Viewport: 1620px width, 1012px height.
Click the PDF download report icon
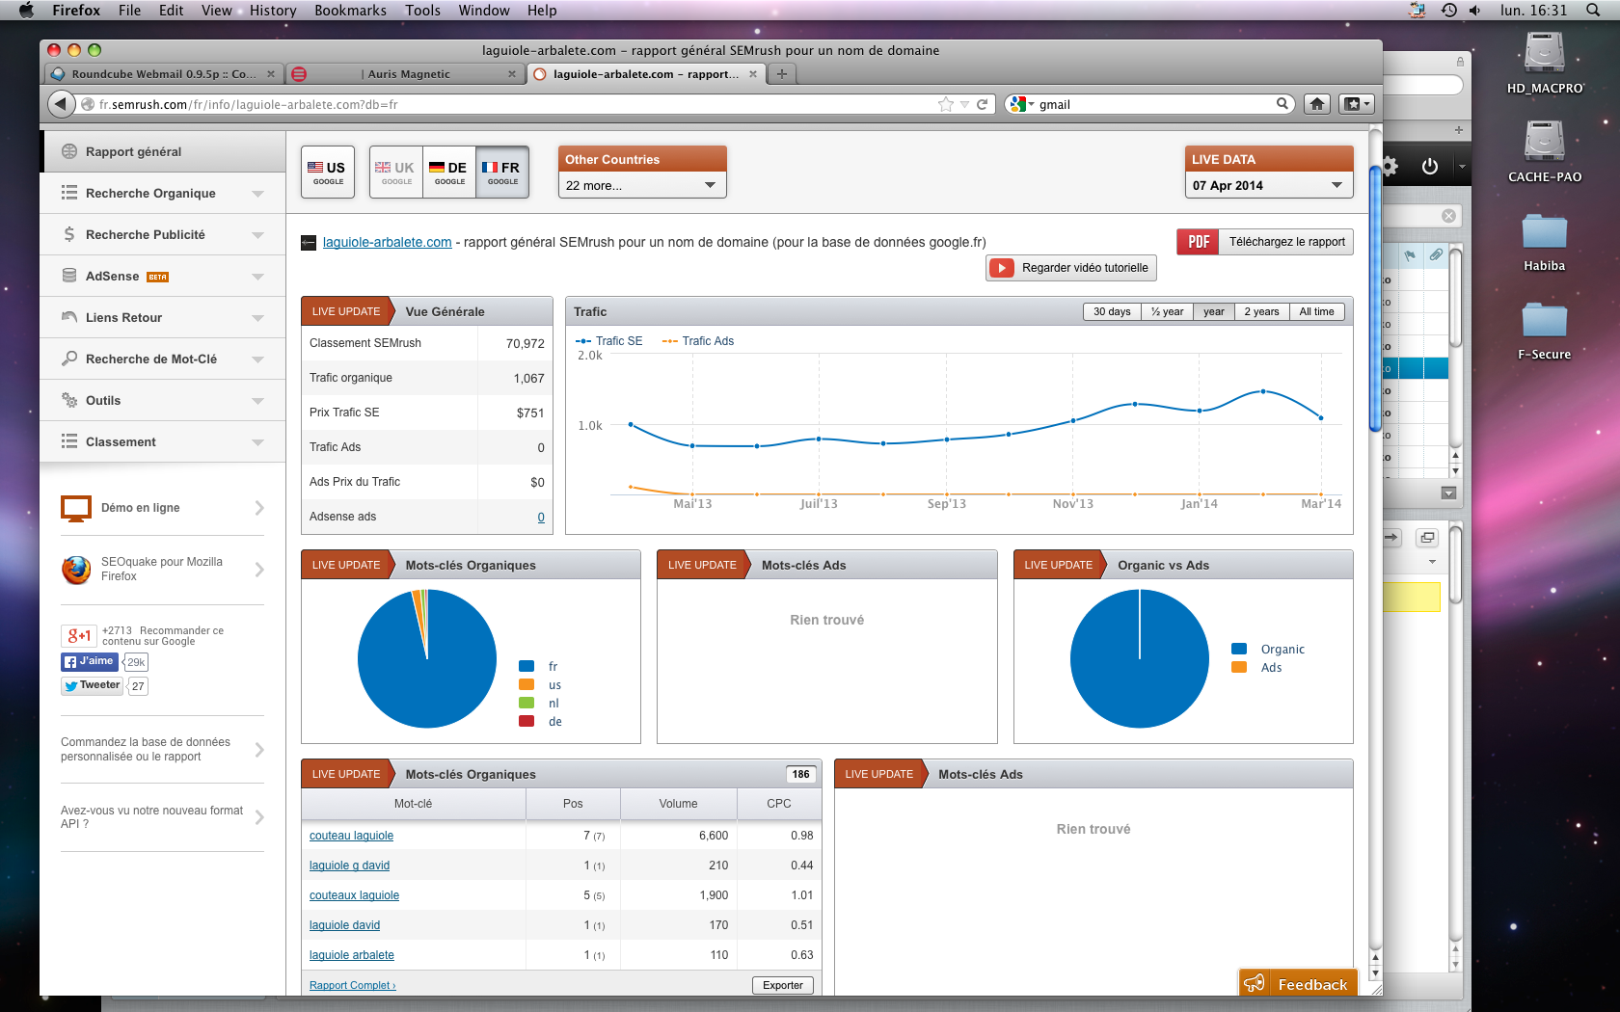[x=1199, y=242]
